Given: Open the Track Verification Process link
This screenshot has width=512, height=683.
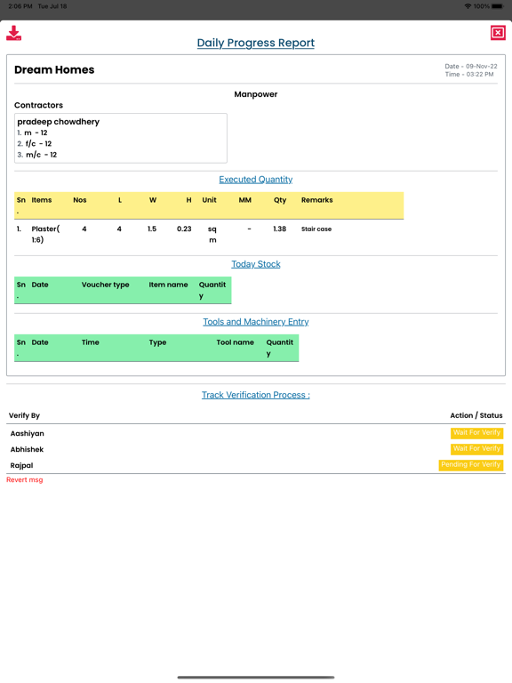Looking at the screenshot, I should 256,395.
